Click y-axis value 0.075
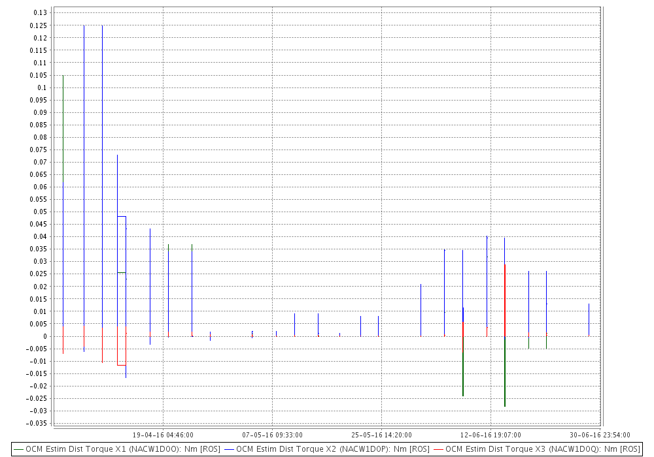This screenshot has width=654, height=457. (x=39, y=150)
